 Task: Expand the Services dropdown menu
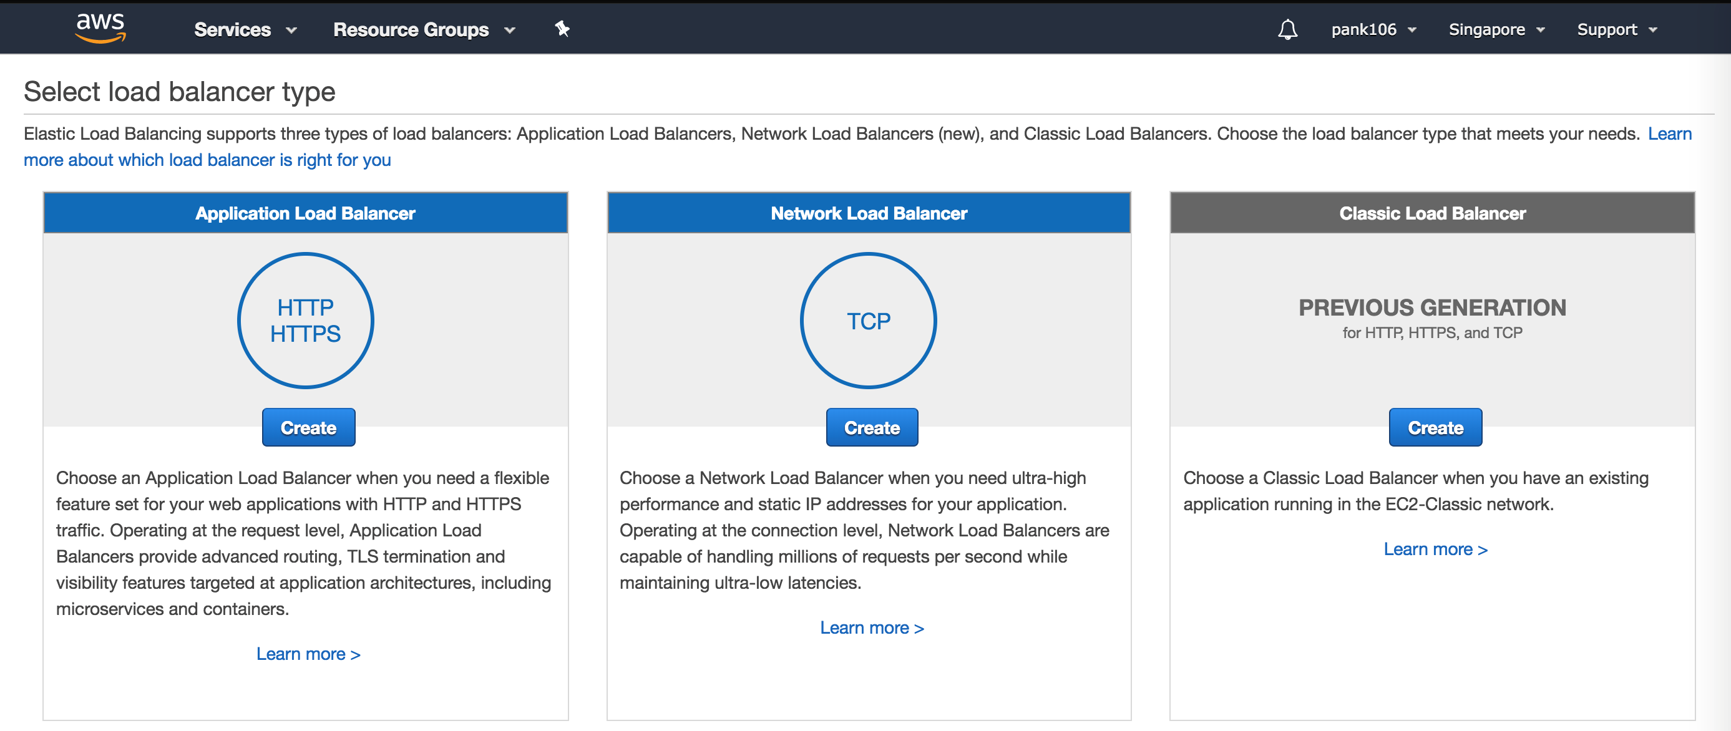[x=245, y=29]
